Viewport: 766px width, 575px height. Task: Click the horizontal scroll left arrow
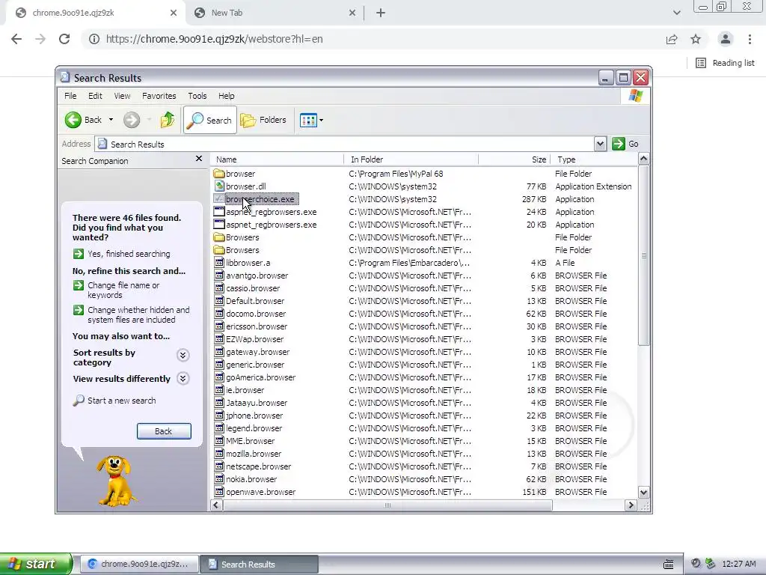coord(216,505)
